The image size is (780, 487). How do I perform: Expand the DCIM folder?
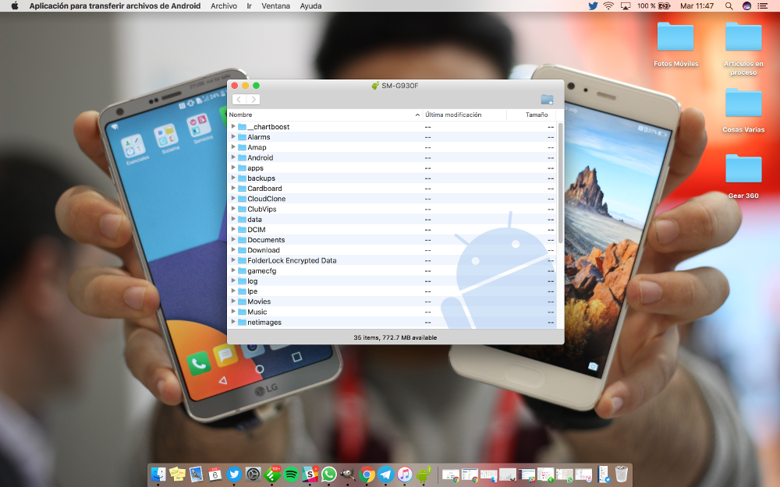233,230
